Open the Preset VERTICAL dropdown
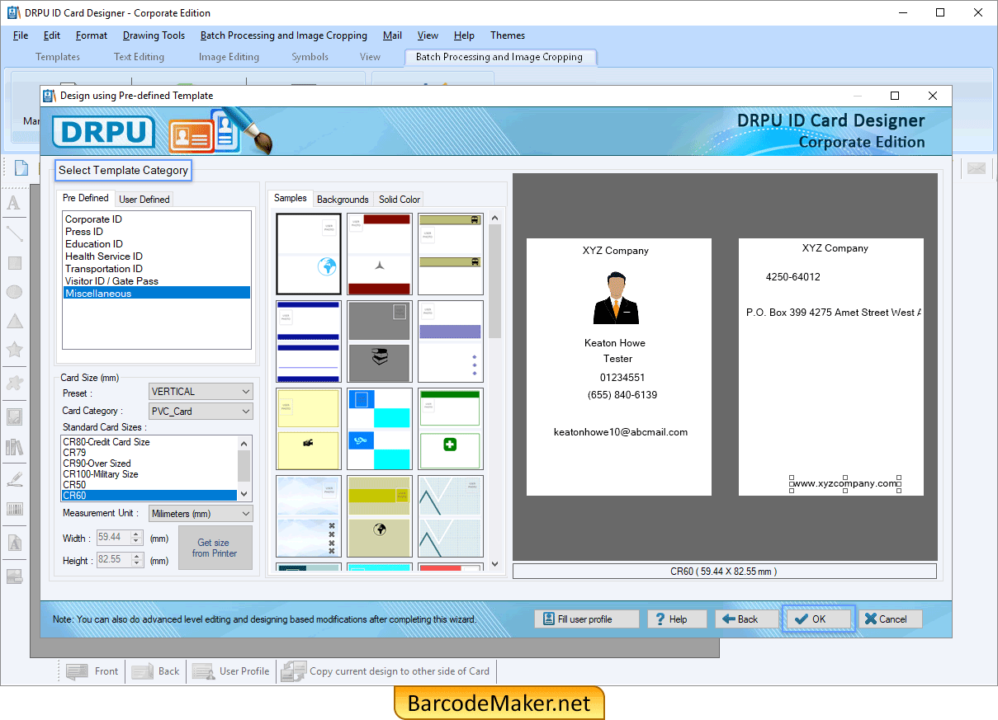 tap(201, 391)
